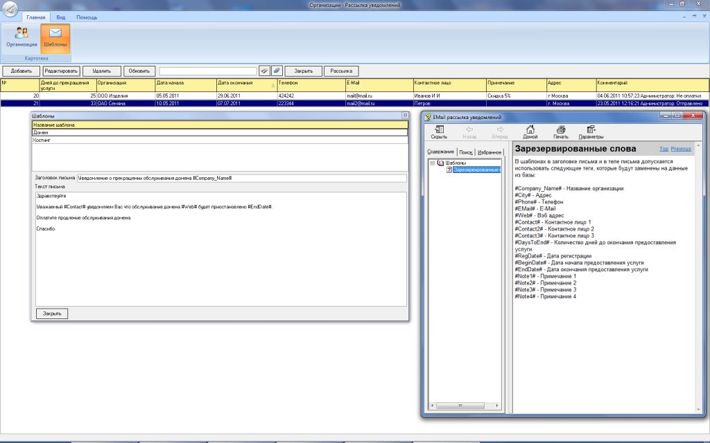The height and width of the screenshot is (443, 710).
Task: Click the Назад back arrow in help
Action: click(x=469, y=132)
